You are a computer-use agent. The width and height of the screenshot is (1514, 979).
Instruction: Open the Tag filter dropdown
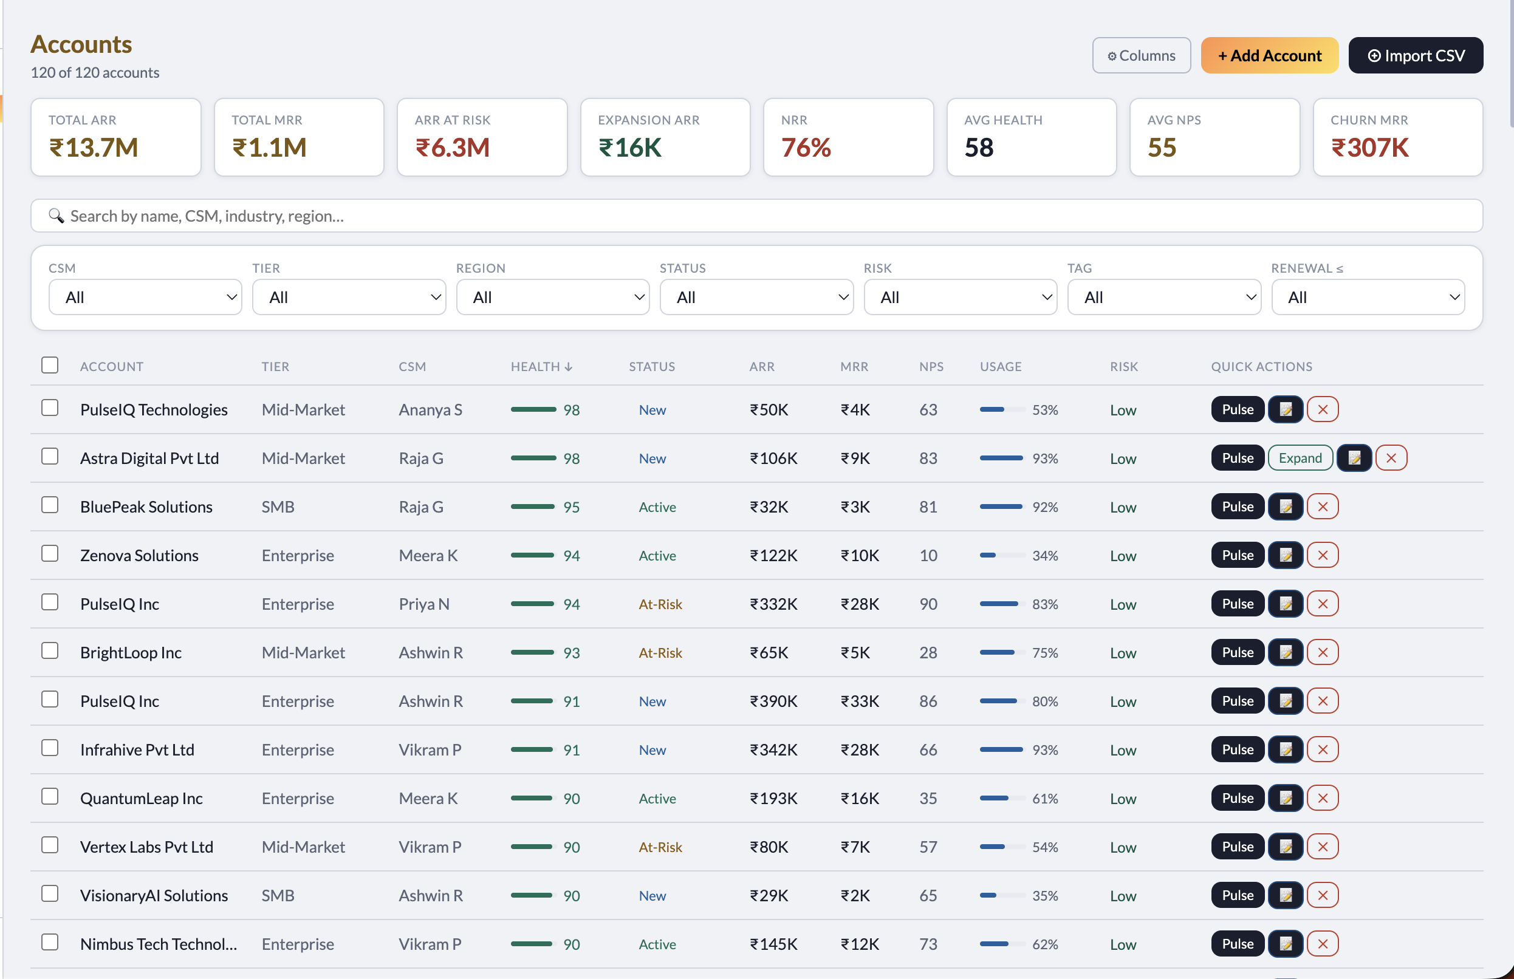pos(1163,297)
